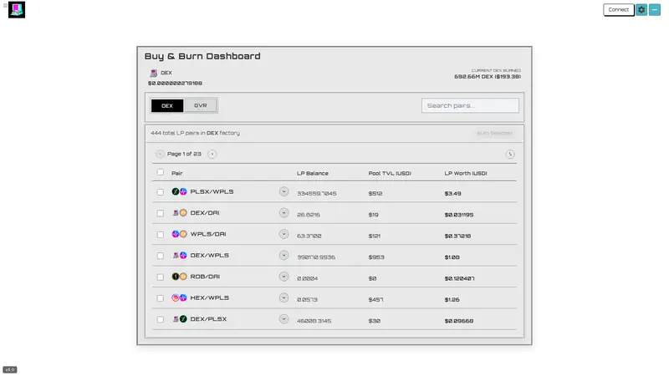This screenshot has height=376, width=669.
Task: Click the LP Balance column header
Action: click(x=313, y=174)
